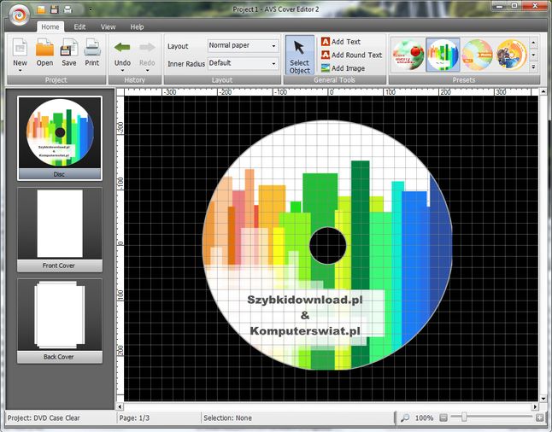Click the ampersand text on the disc
552x432 pixels.
305,315
